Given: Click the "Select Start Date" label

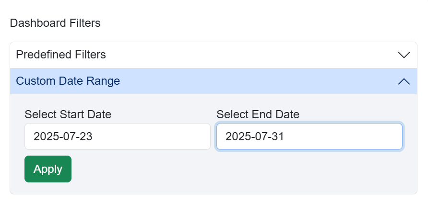Looking at the screenshot, I should pos(68,114).
